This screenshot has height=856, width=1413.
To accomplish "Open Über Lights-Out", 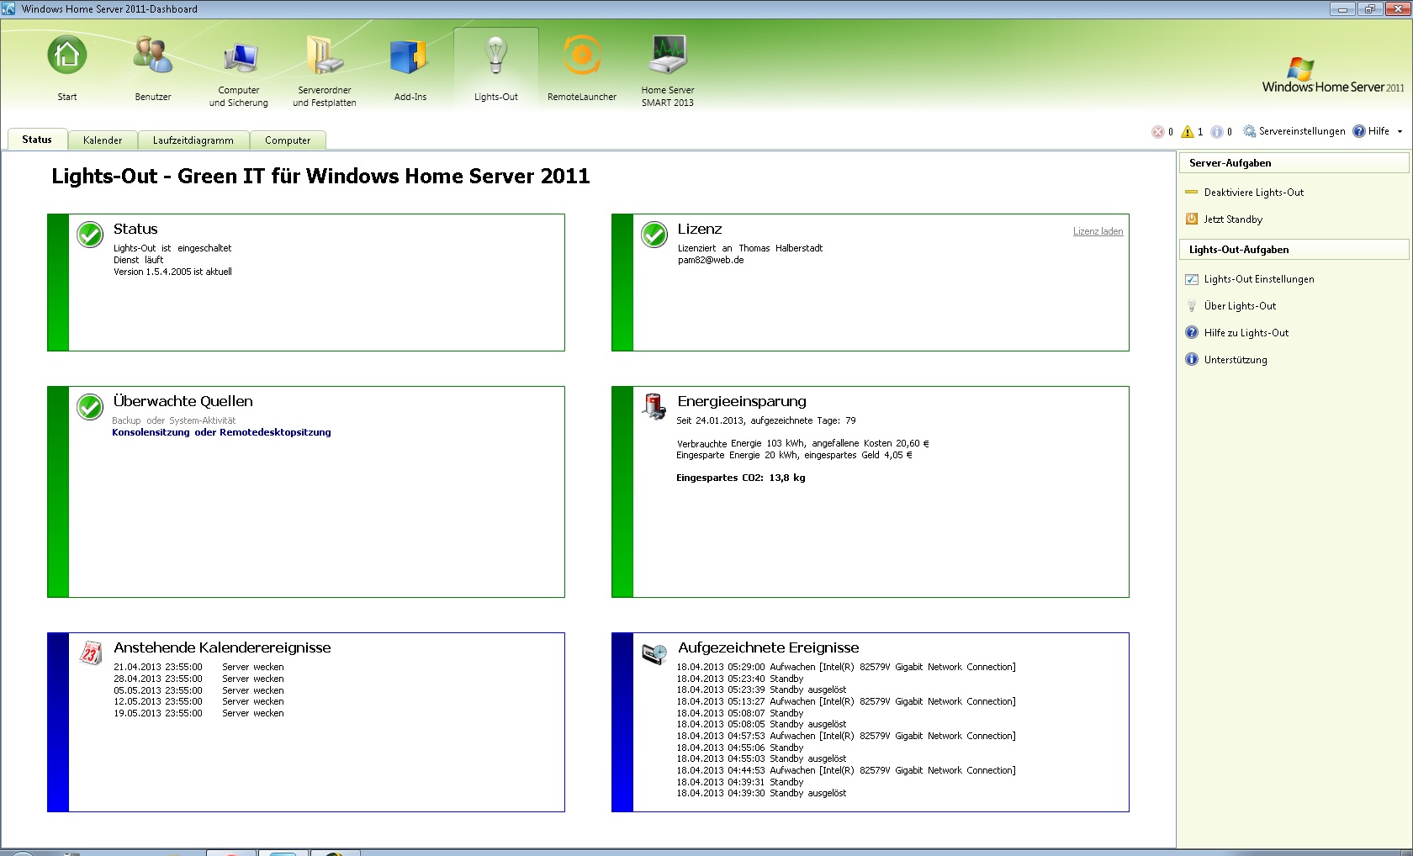I will click(1240, 306).
